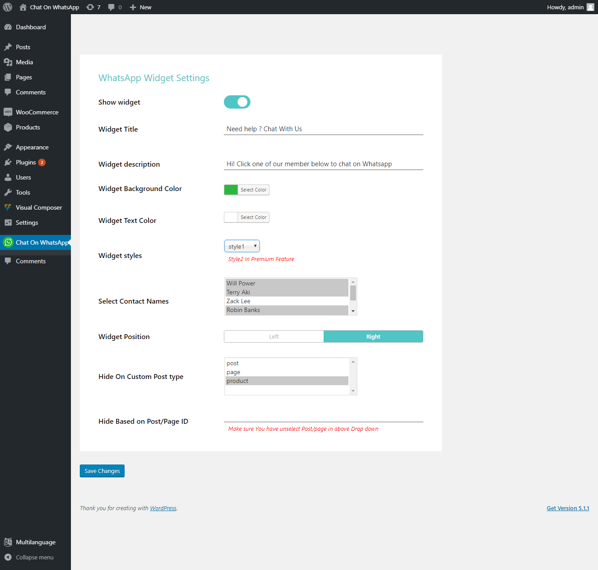Open the Chat On WhatsApp menu item

click(x=35, y=242)
